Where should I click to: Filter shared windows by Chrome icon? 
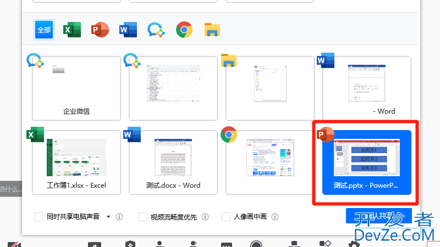pos(184,30)
